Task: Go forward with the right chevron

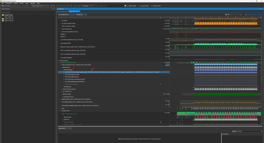Action: click(97, 6)
